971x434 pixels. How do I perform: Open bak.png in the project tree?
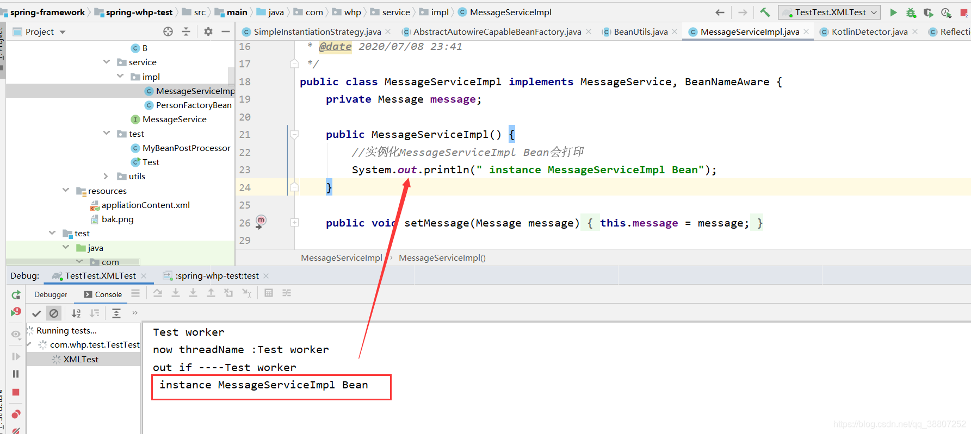tap(117, 219)
